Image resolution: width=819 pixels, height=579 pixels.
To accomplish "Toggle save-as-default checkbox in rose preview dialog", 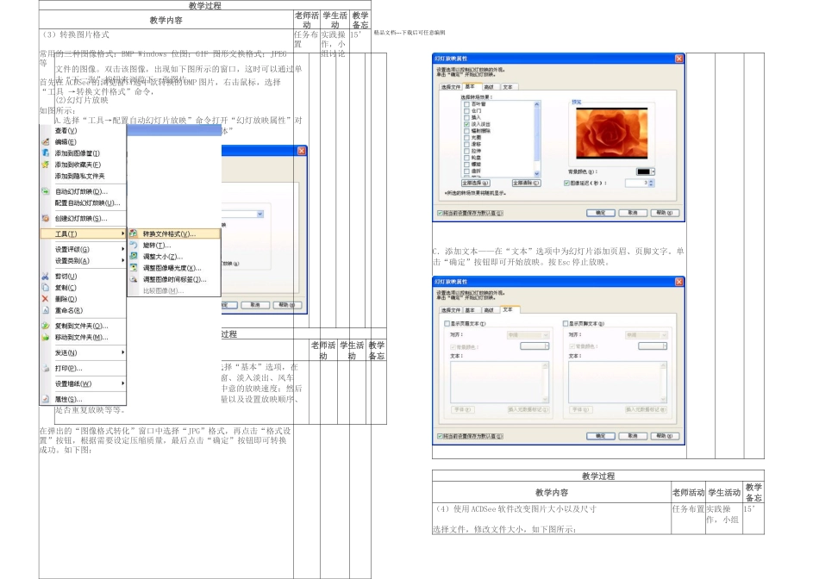I will [x=440, y=213].
